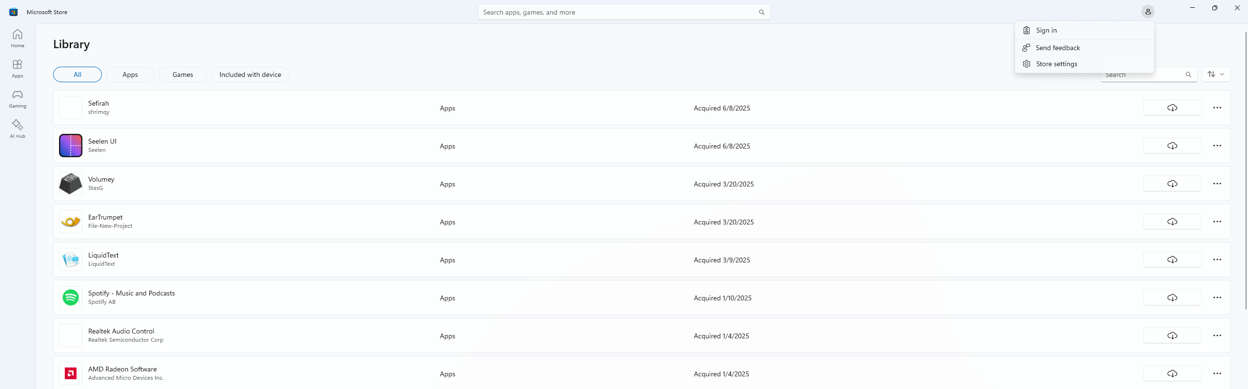Open AI Hub in sidebar
This screenshot has height=389, width=1248.
18,129
